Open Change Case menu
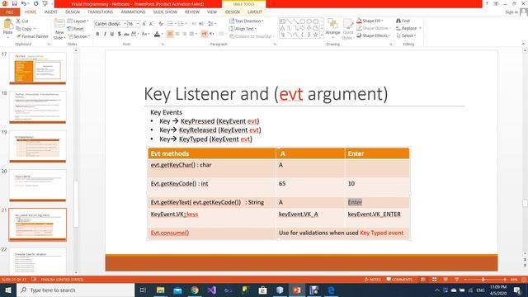This screenshot has height=297, width=528. coord(145,34)
